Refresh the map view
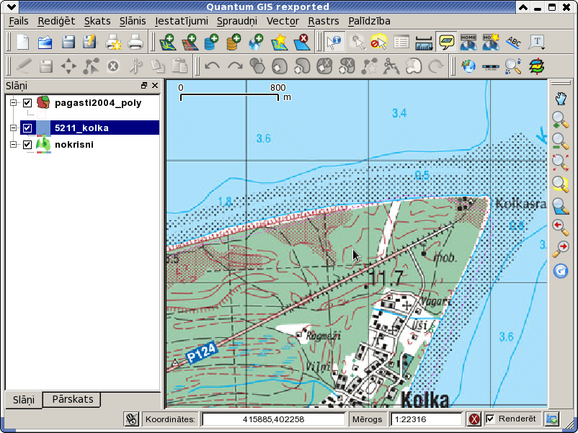The width and height of the screenshot is (578, 433). 560,271
